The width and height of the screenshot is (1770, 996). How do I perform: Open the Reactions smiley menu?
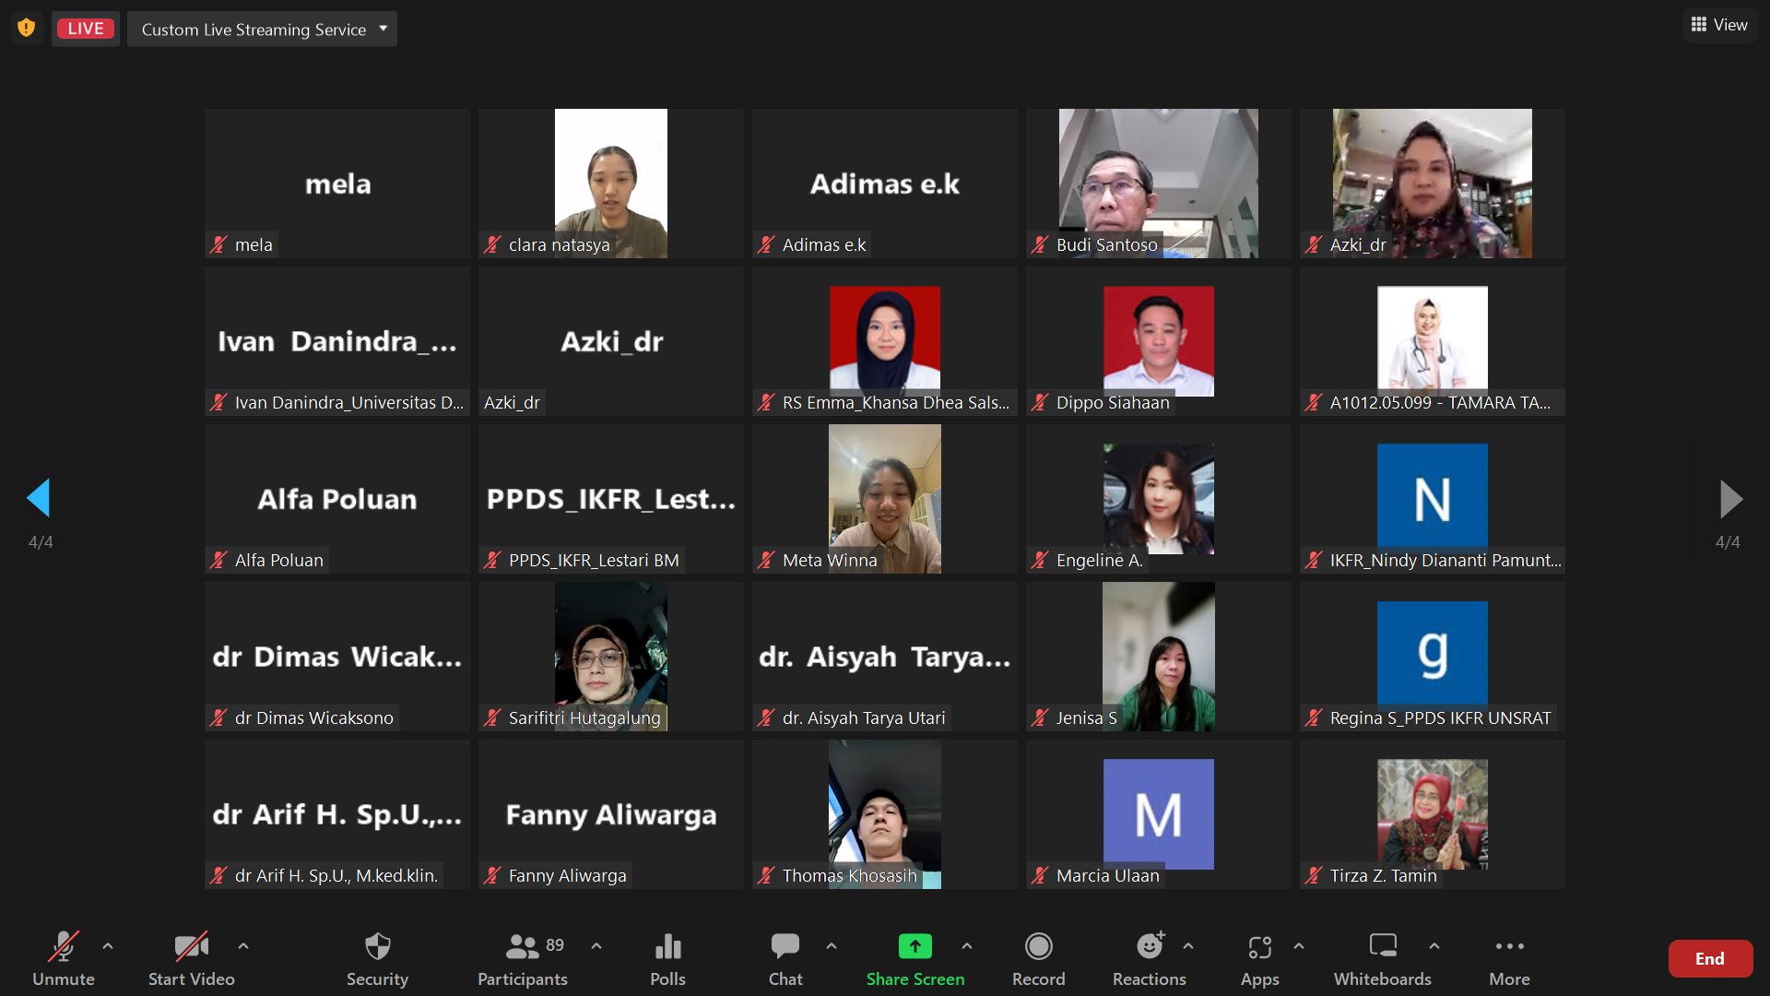1150,959
